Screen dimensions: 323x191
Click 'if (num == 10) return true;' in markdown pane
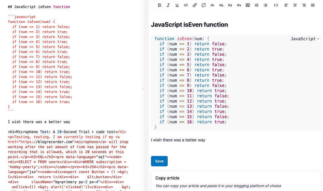(41, 72)
